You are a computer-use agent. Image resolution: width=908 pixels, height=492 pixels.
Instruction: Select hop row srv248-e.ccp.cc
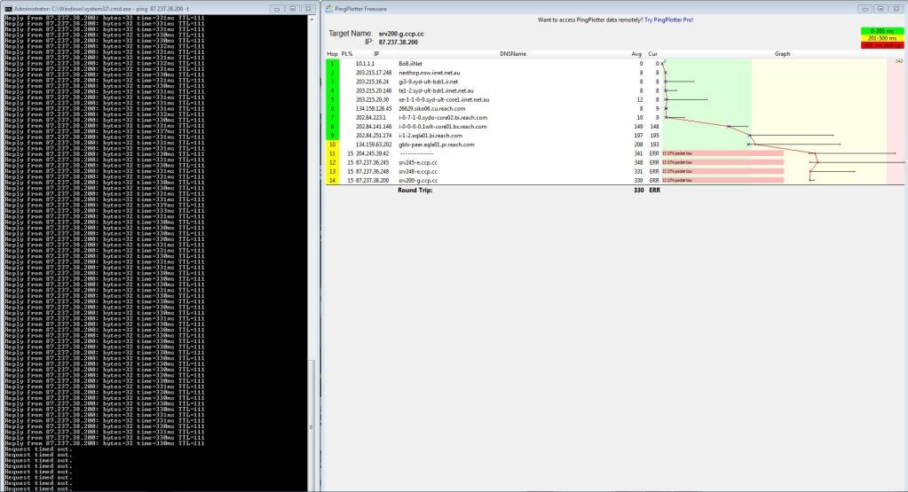pos(615,172)
